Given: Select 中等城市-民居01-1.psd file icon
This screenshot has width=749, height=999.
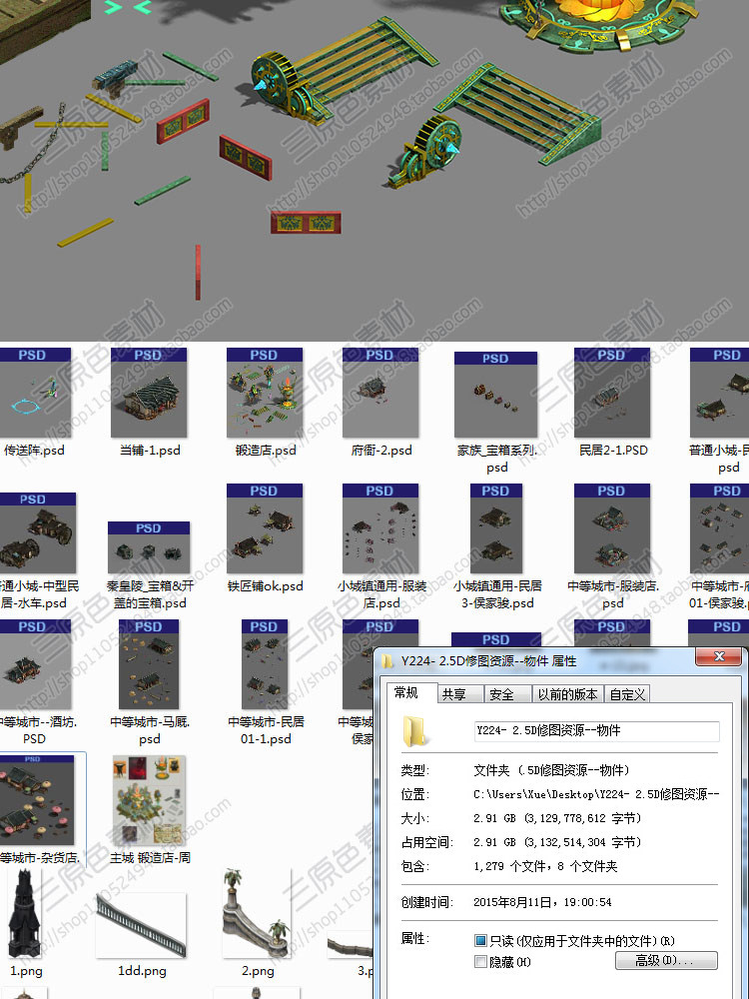Looking at the screenshot, I should (265, 664).
